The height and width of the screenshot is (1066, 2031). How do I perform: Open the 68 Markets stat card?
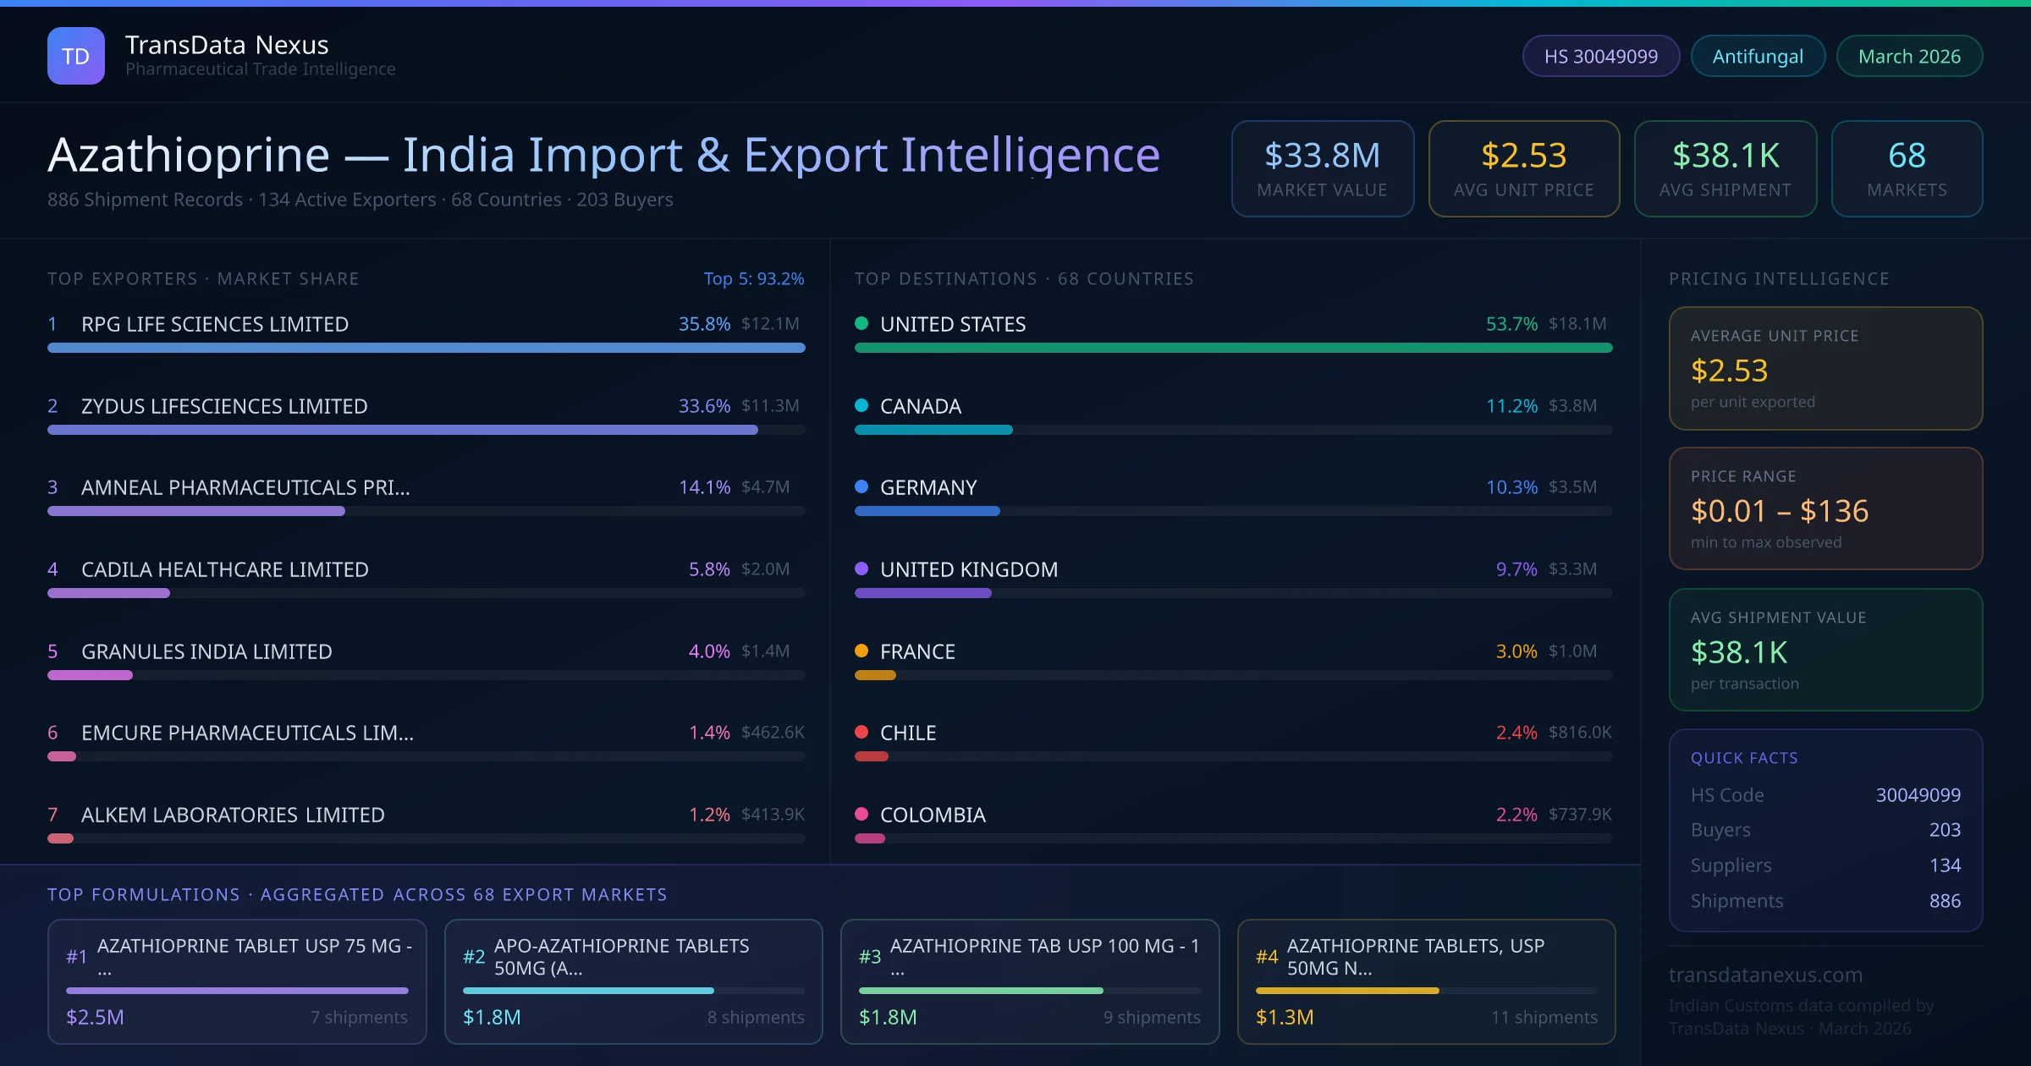click(1906, 168)
